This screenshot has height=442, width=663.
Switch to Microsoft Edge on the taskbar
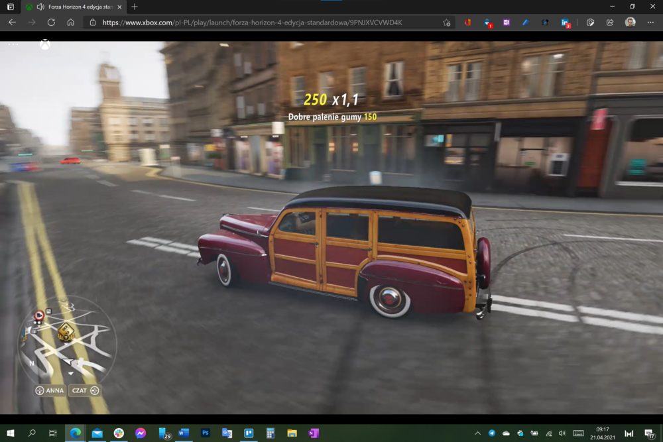pyautogui.click(x=76, y=433)
